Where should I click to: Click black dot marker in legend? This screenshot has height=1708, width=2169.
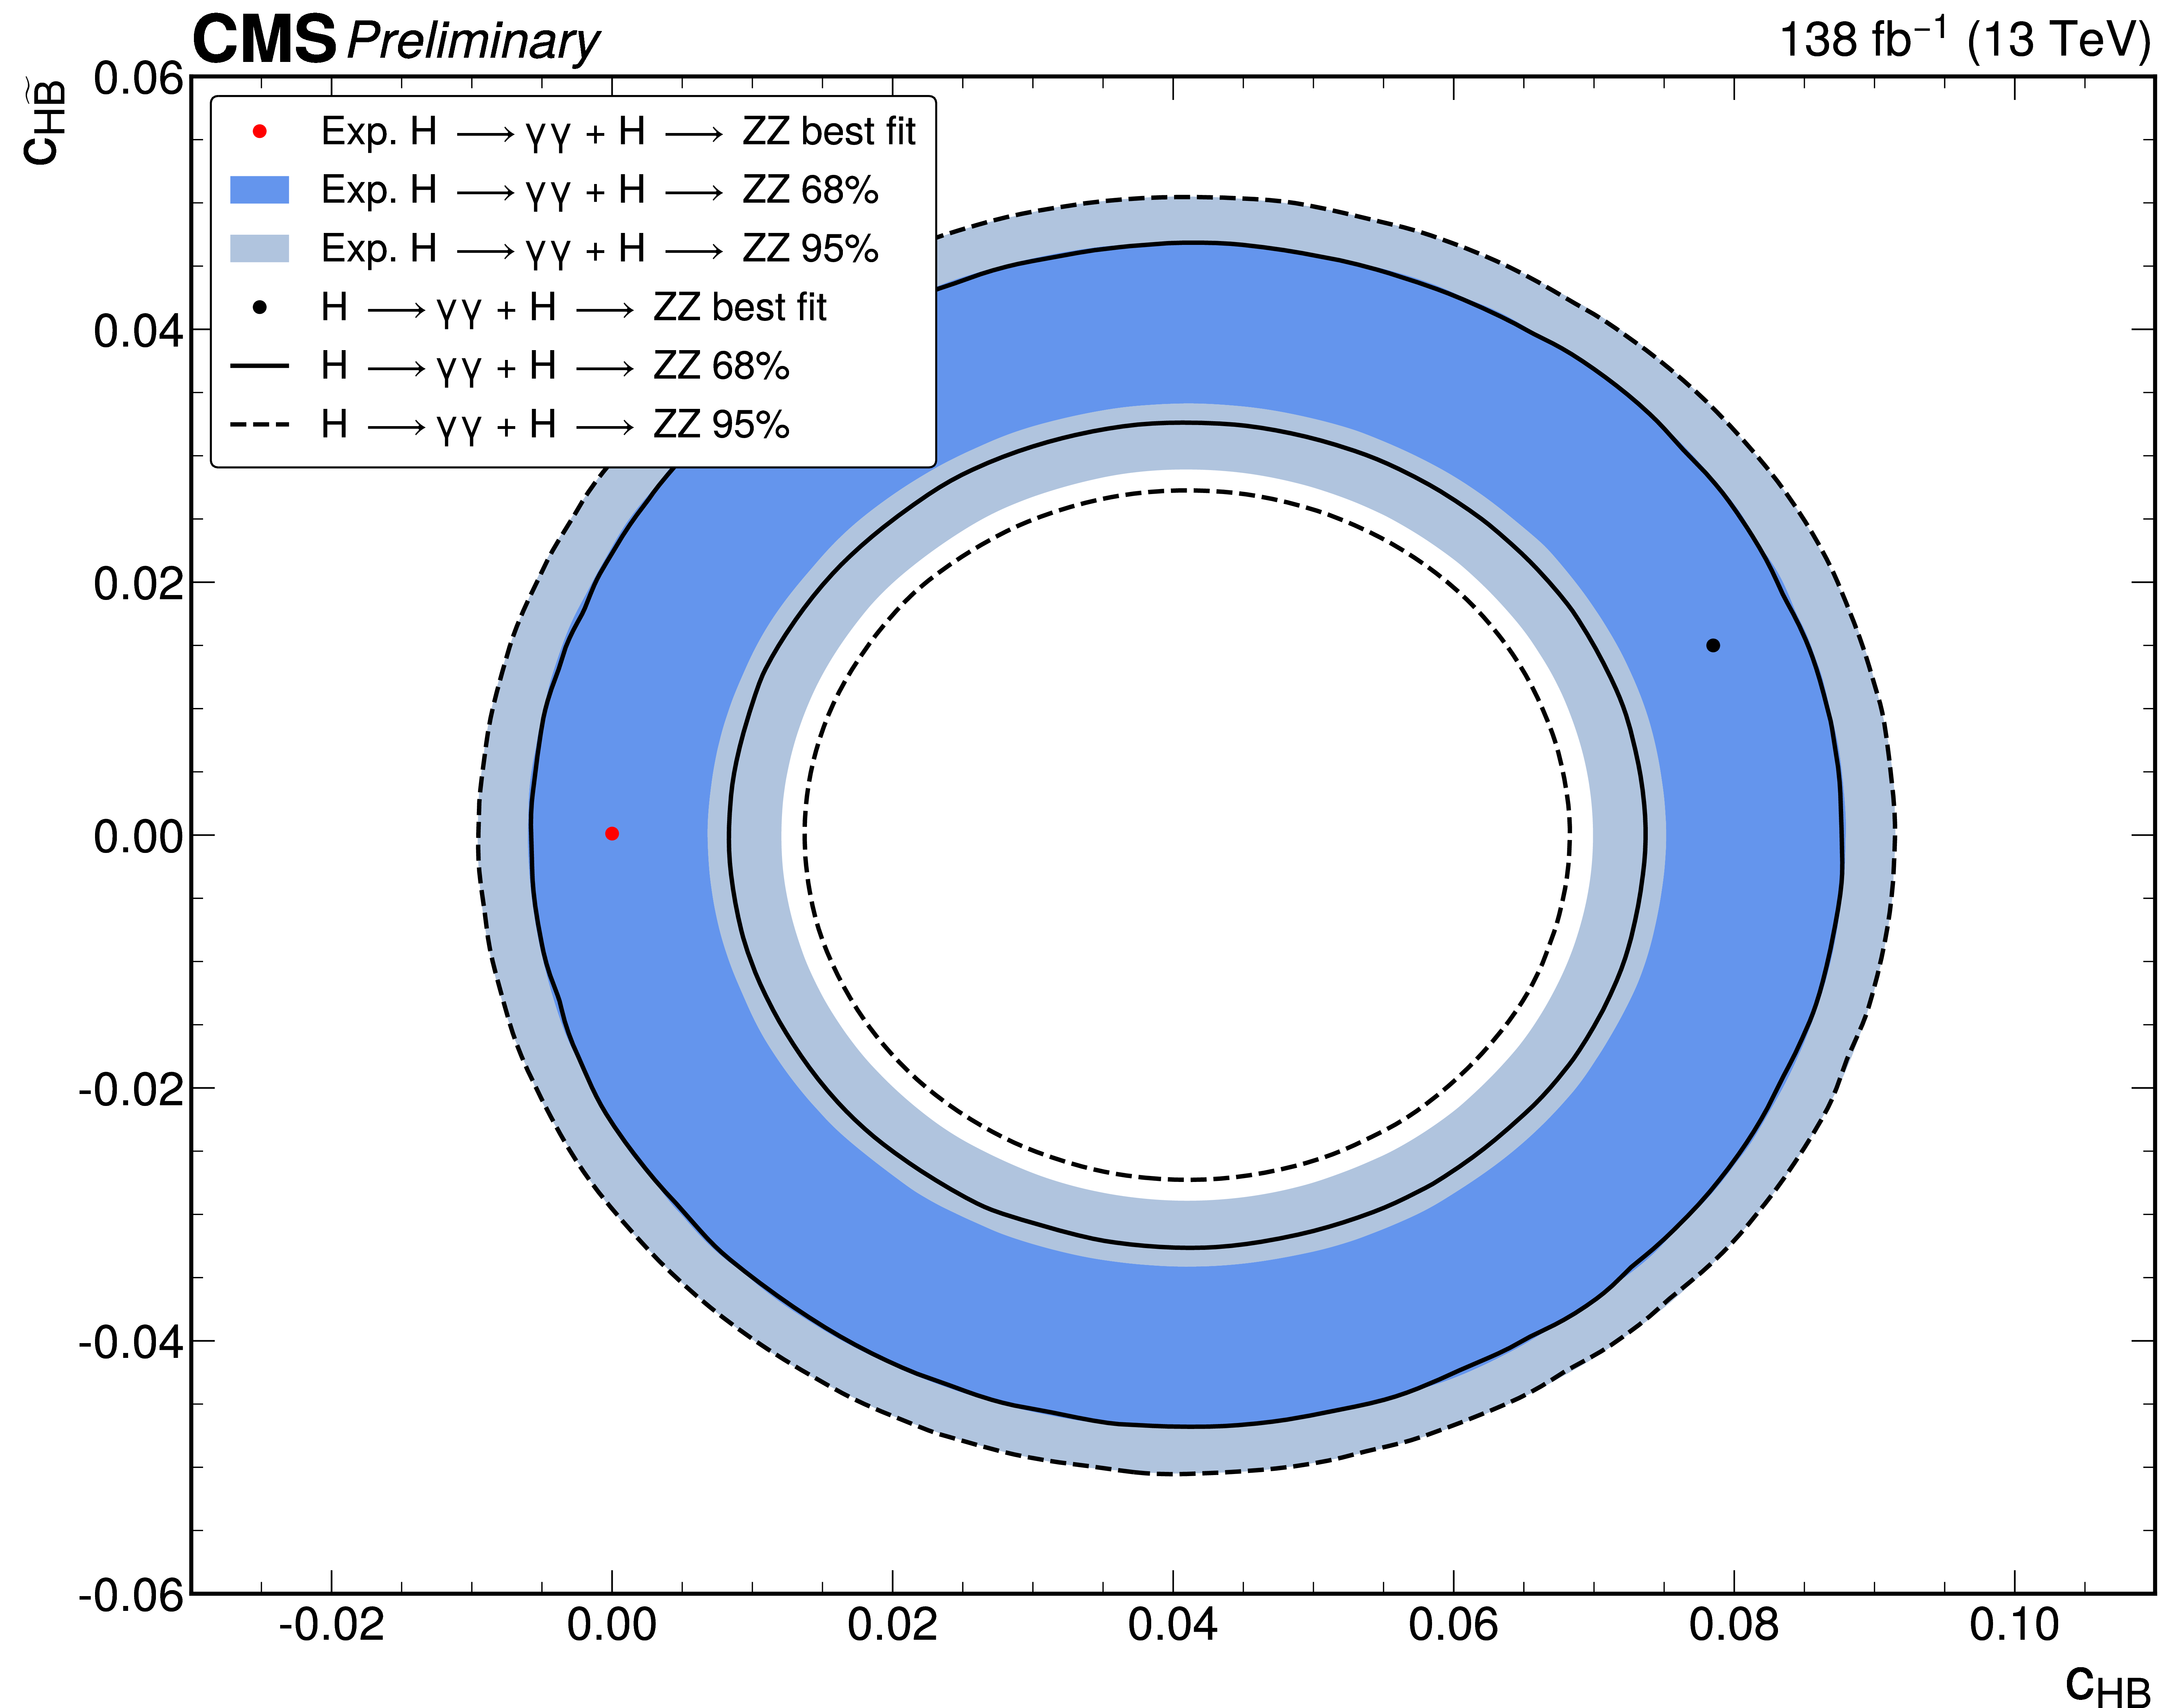tap(260, 307)
